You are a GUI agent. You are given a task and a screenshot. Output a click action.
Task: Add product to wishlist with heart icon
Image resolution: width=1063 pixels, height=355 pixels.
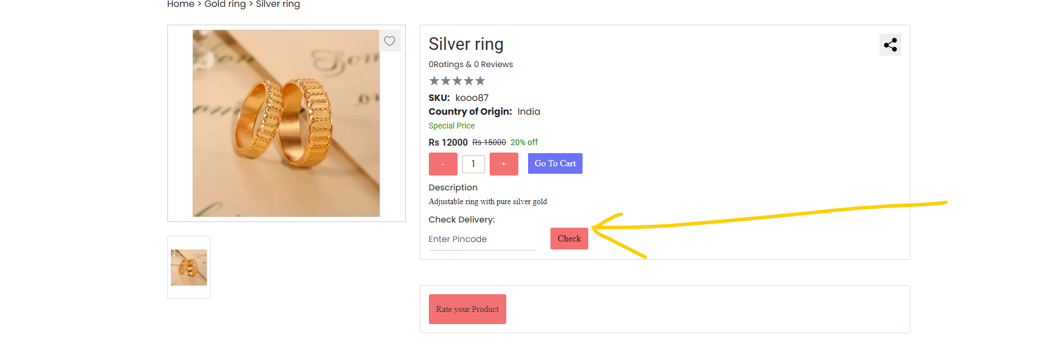[x=389, y=41]
